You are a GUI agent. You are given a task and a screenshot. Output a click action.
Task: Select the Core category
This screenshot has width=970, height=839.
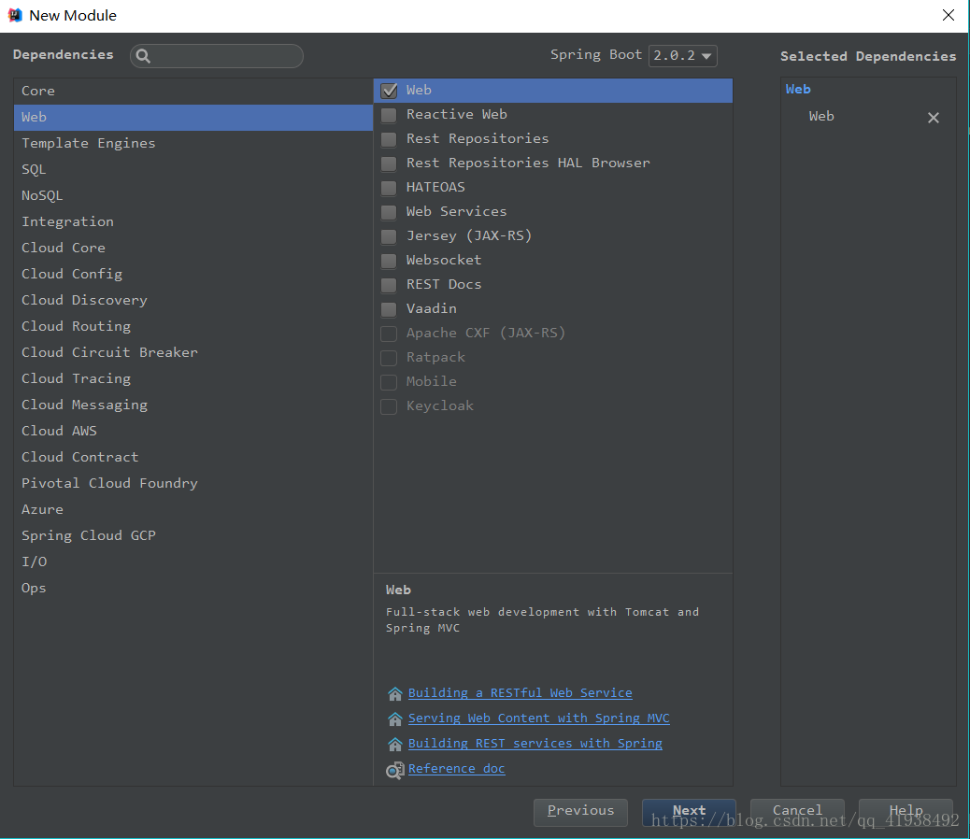coord(193,91)
